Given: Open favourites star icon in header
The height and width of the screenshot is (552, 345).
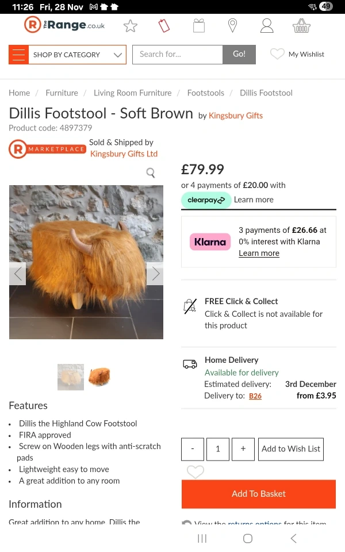Looking at the screenshot, I should tap(131, 26).
